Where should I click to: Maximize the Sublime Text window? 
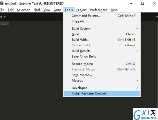(x=142, y=3)
